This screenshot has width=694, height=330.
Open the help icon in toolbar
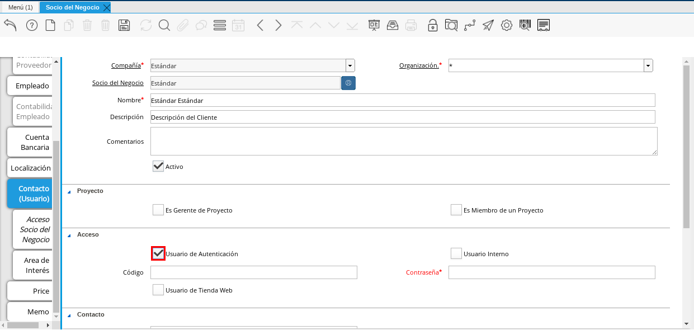pos(32,25)
